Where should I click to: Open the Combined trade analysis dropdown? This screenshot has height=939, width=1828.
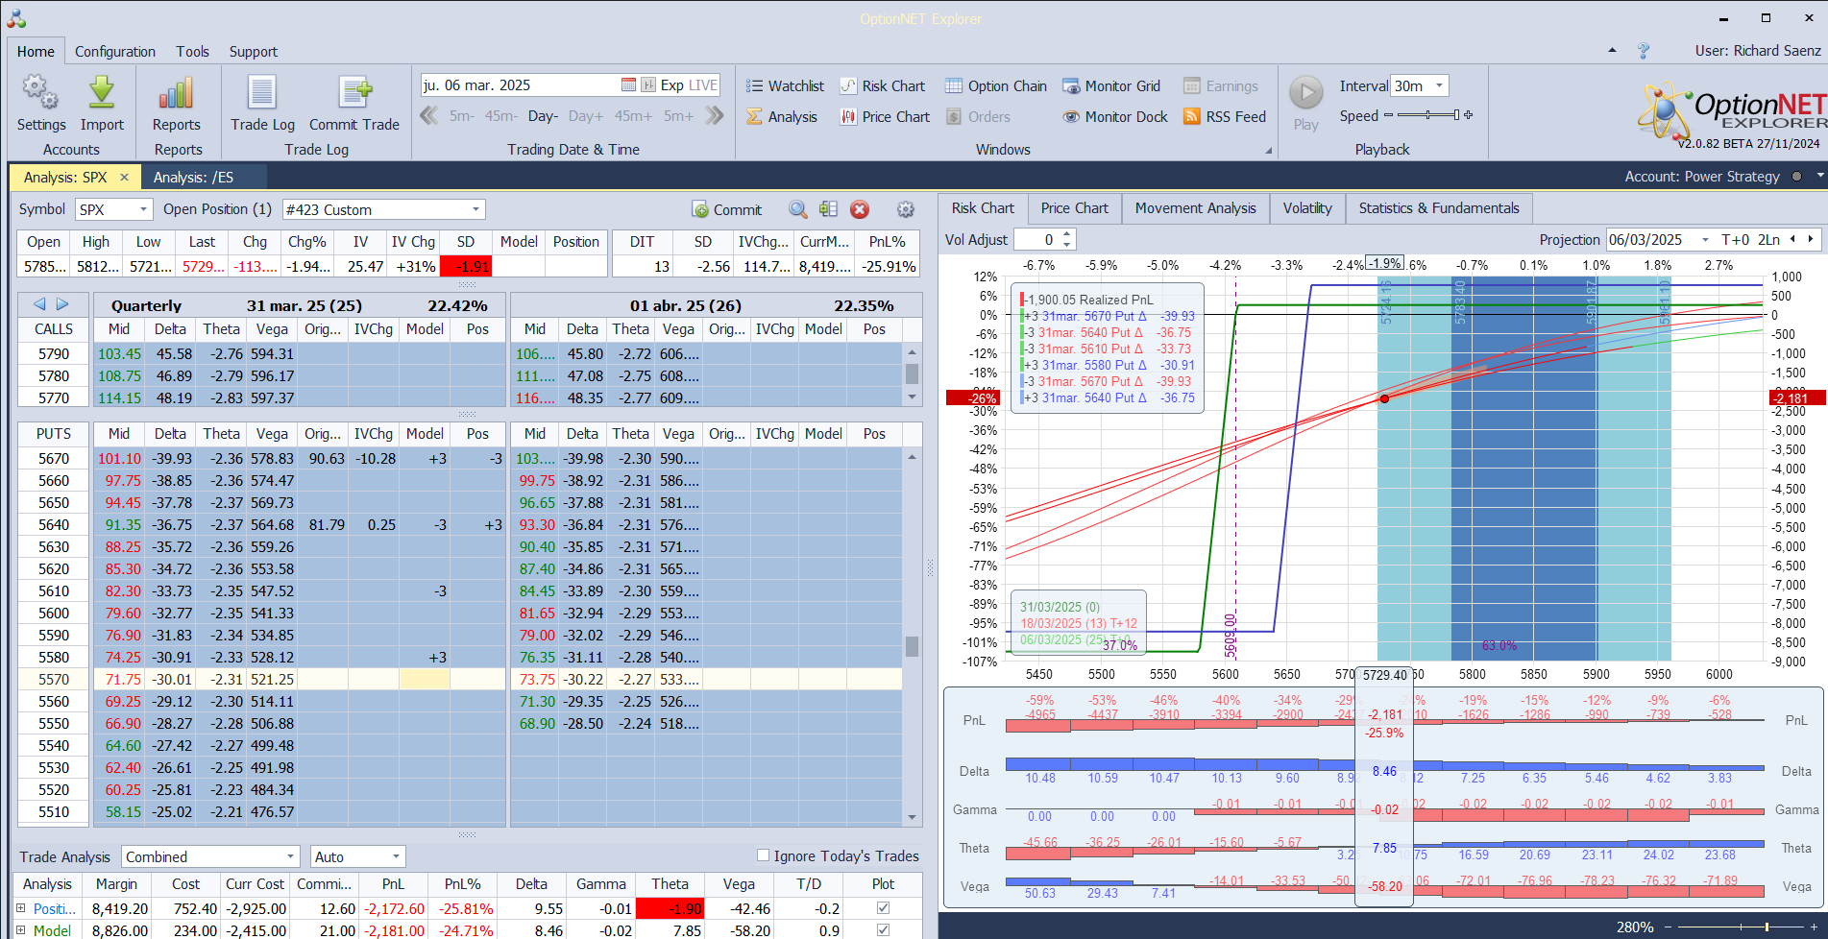coord(290,856)
